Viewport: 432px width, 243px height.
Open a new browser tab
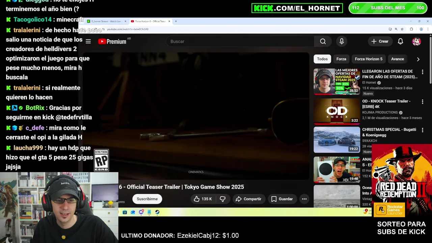[176, 21]
